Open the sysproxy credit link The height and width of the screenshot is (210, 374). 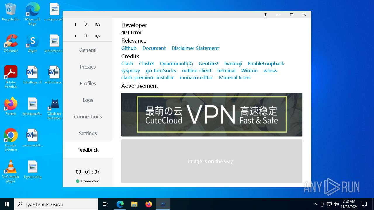click(x=131, y=71)
